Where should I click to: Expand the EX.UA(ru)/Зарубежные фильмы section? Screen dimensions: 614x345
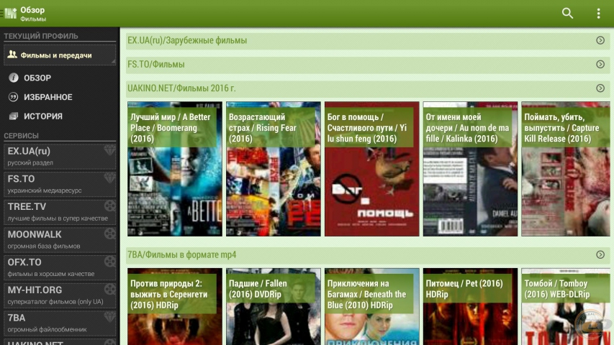[600, 40]
